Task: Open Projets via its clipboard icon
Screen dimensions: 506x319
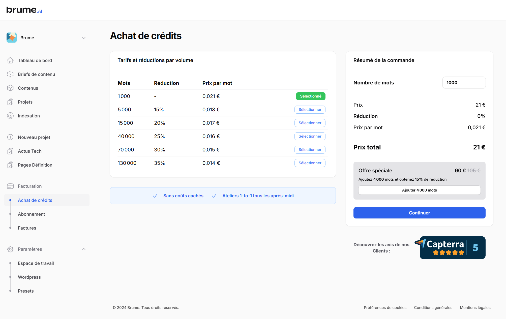Action: [10, 102]
